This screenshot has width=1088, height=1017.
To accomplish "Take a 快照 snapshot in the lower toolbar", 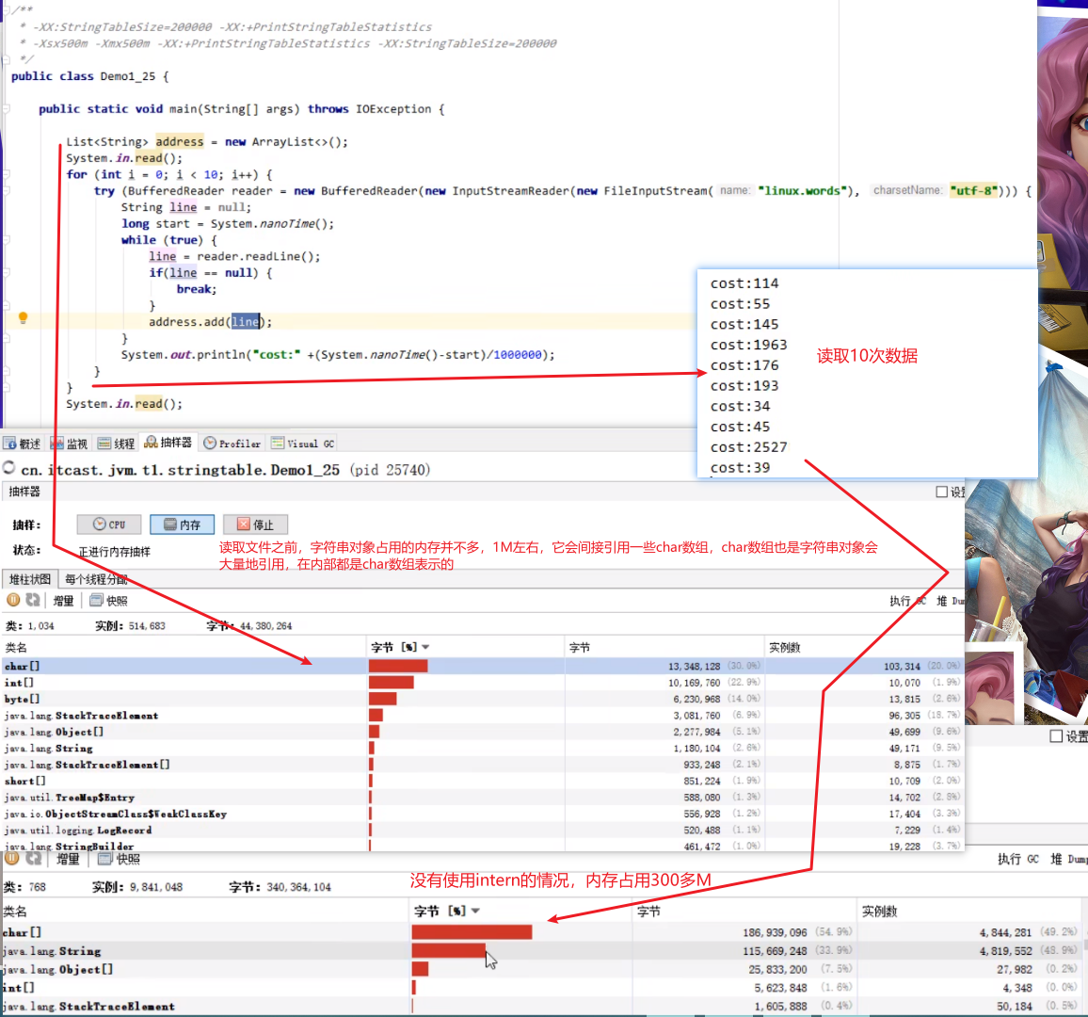I will tap(119, 859).
